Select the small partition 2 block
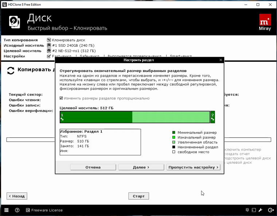277x216 pixels. click(213, 117)
